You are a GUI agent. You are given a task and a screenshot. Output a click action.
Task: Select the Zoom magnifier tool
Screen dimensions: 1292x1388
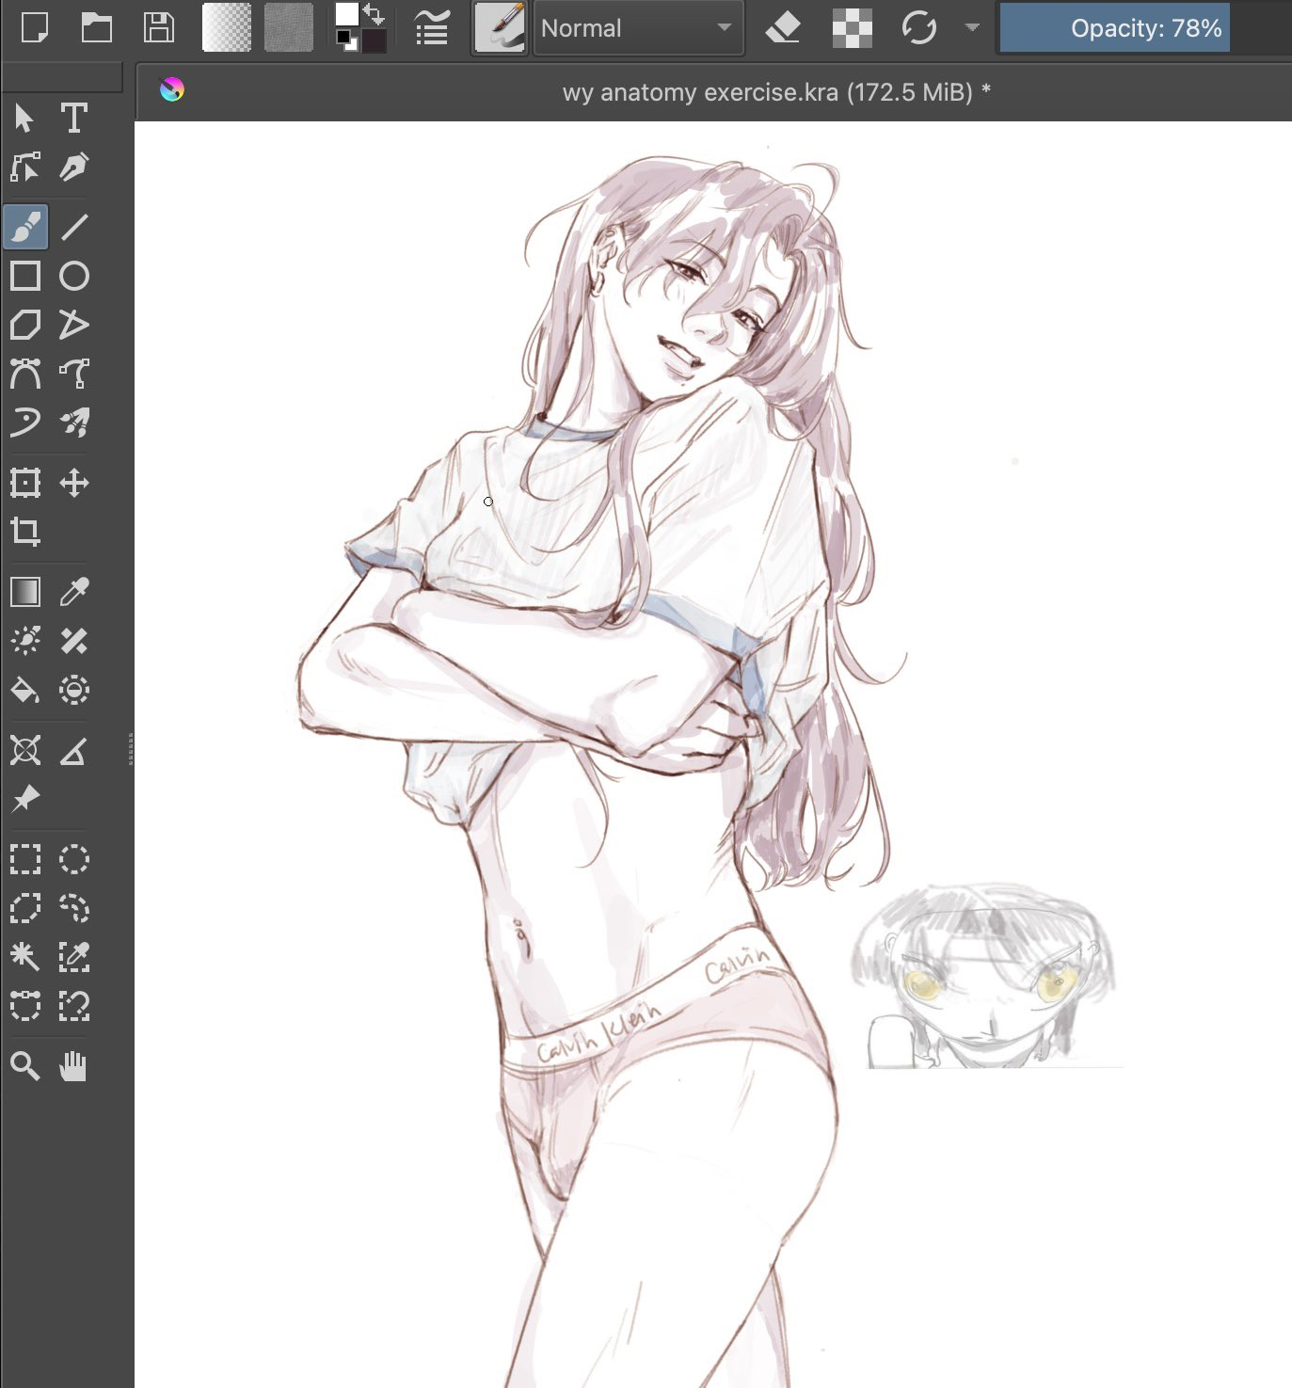25,1066
